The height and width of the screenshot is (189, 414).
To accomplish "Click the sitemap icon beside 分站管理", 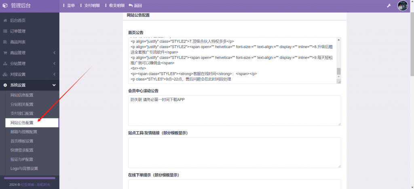I will tap(5, 64).
